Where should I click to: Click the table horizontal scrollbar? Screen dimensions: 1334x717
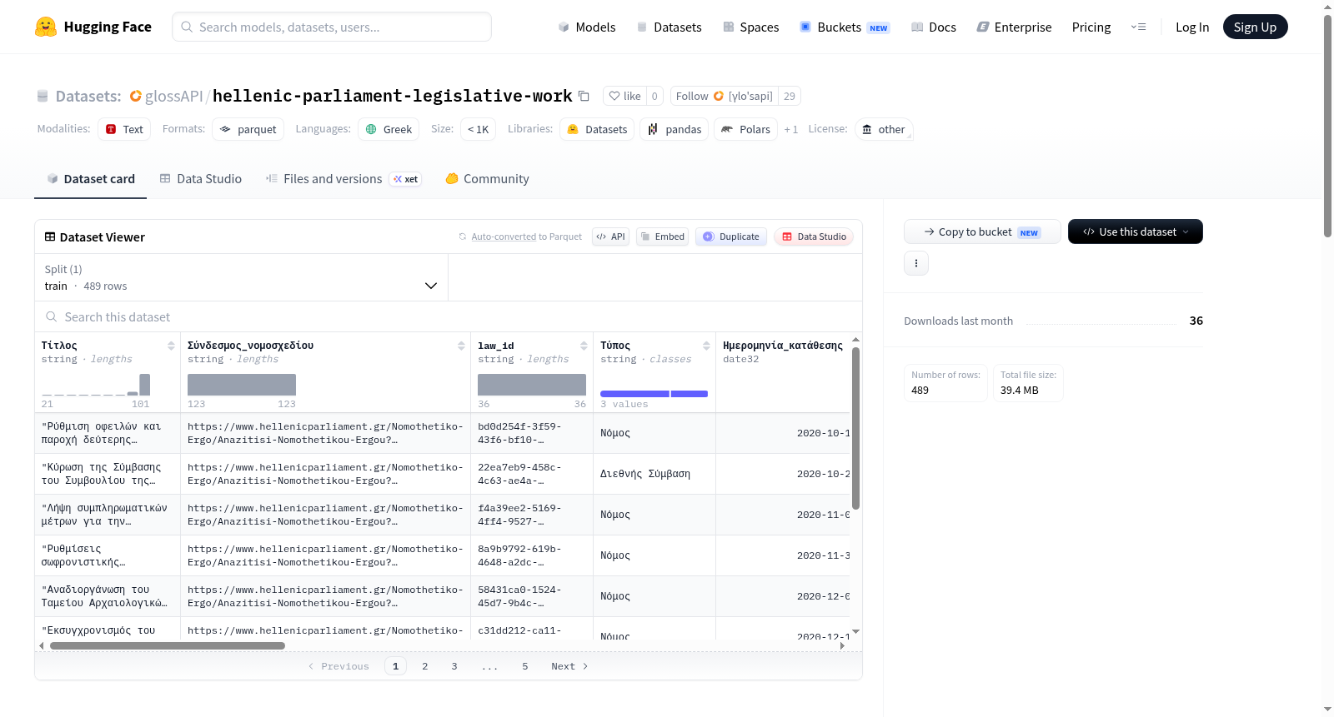pos(167,645)
